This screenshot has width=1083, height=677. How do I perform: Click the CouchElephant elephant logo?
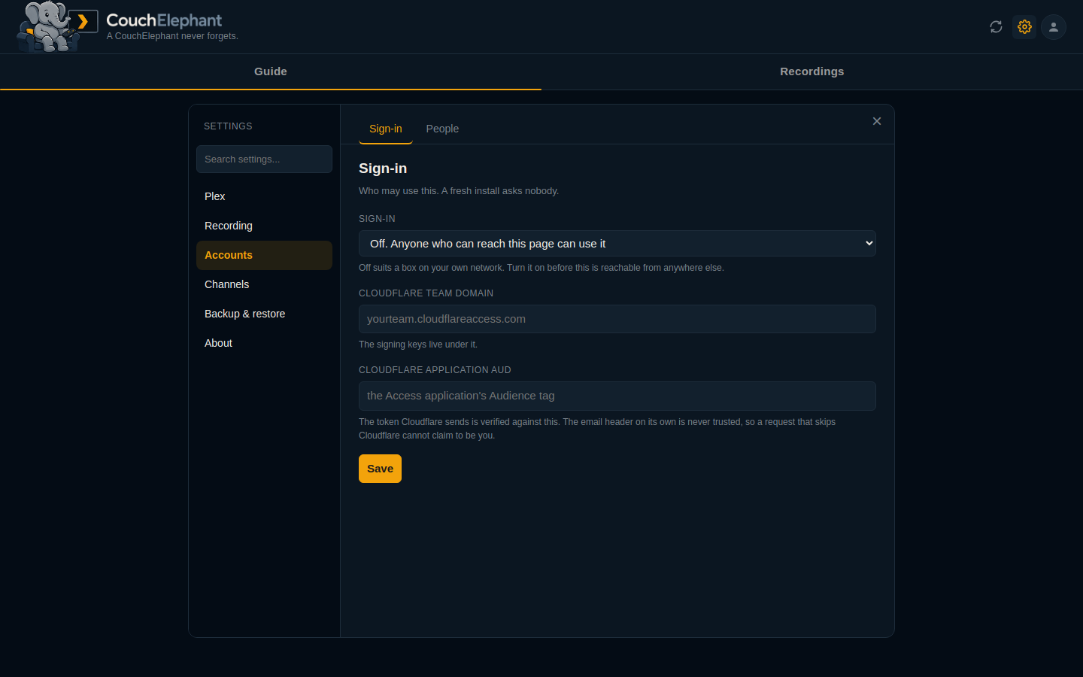tap(57, 27)
